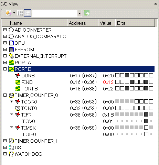Image resolution: width=159 pixels, height=165 pixels.
Task: Expand the TCCR0 register
Action: click(11, 102)
